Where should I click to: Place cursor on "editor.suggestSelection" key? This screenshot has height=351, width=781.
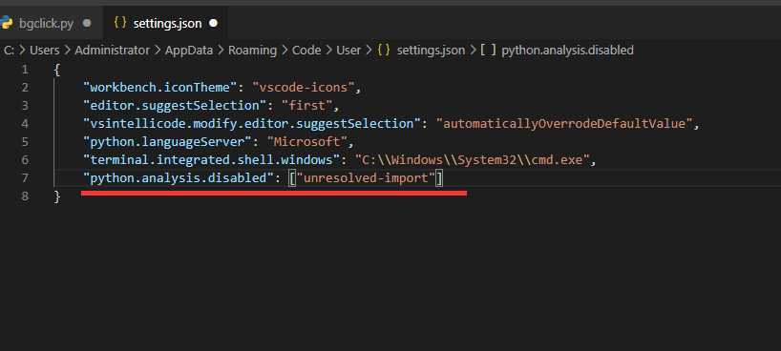175,106
